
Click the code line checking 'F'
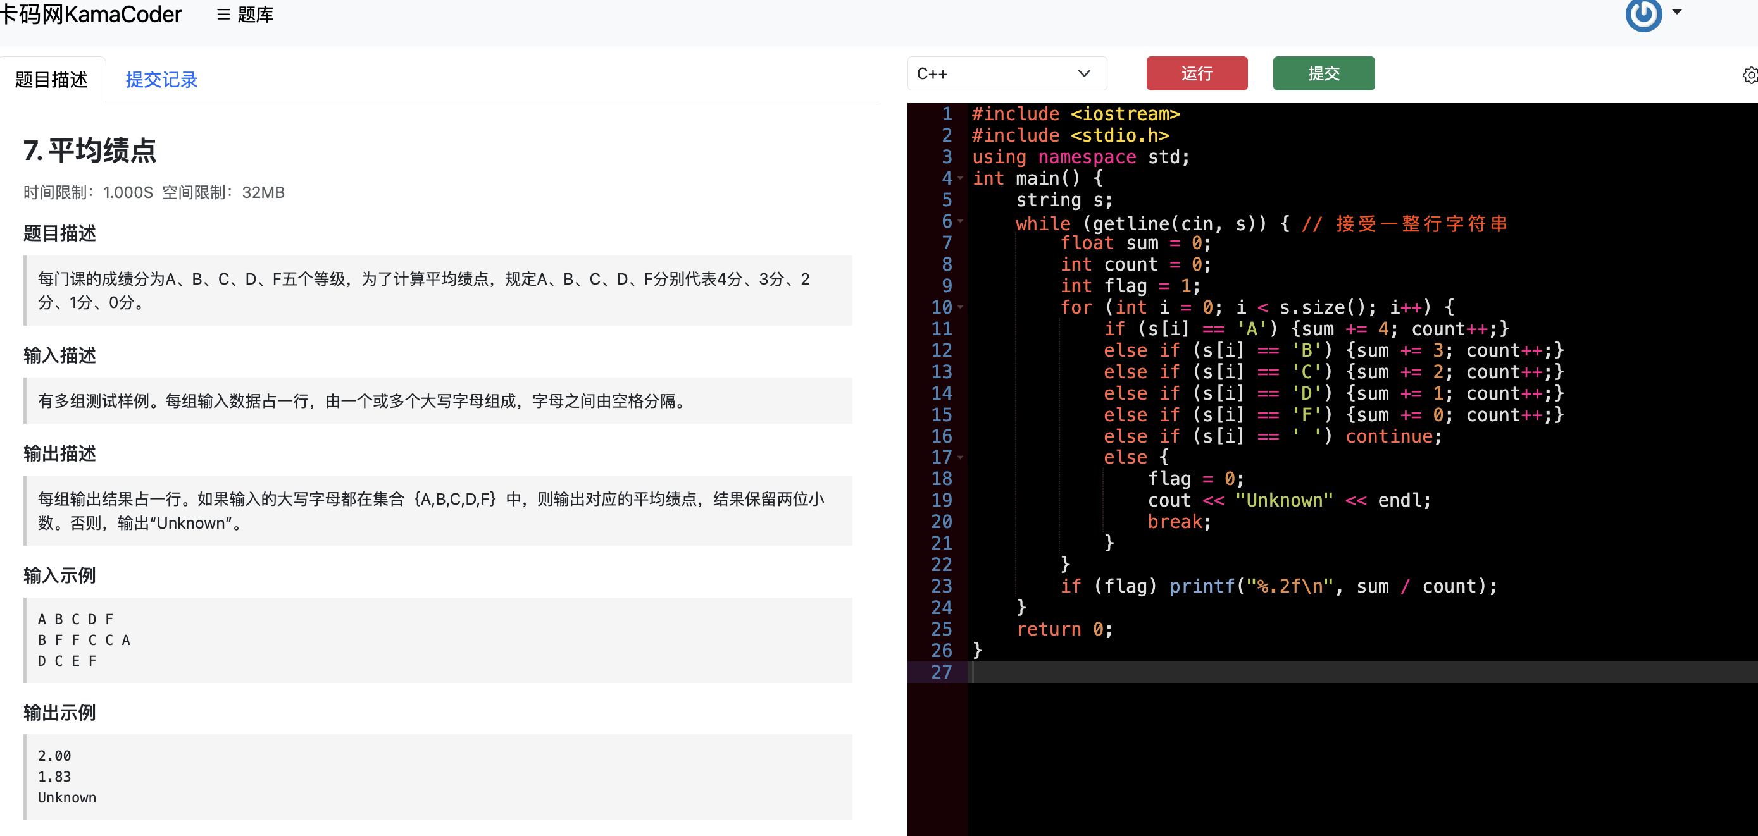1333,415
